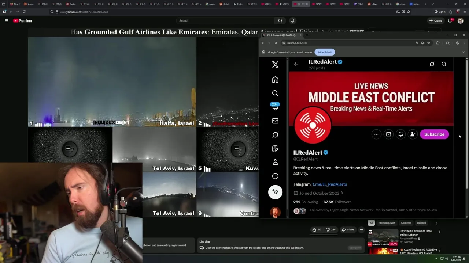Open the YouTube account avatar menu
The height and width of the screenshot is (263, 469).
(x=460, y=21)
